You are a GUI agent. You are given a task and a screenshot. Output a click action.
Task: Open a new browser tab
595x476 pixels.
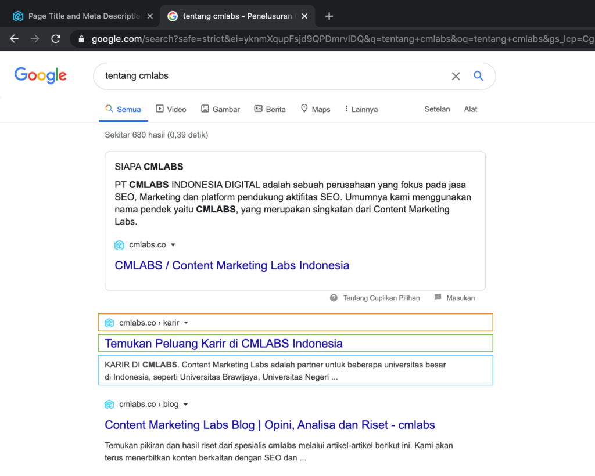[329, 16]
